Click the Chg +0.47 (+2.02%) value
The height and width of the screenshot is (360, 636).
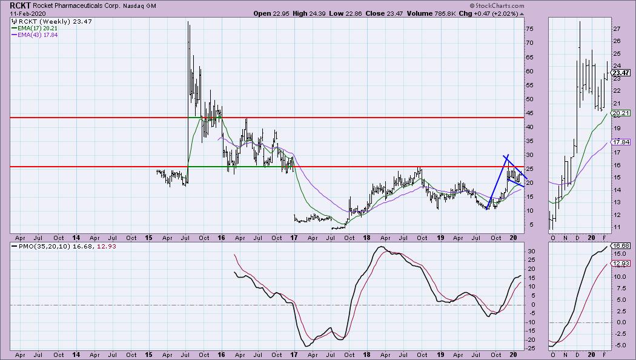click(488, 13)
